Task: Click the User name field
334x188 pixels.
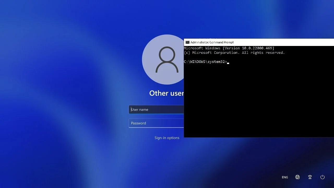Action: [x=157, y=109]
